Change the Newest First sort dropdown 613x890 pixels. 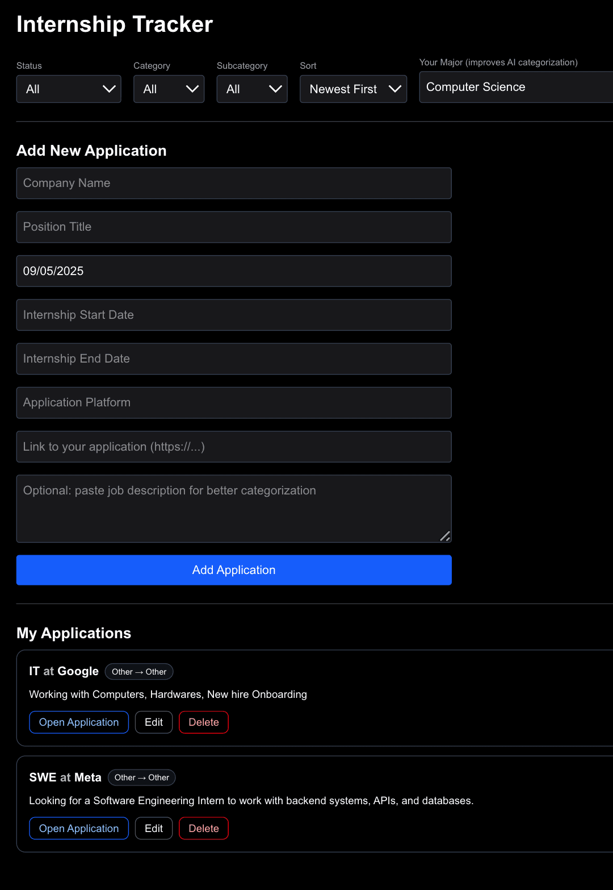pos(353,89)
